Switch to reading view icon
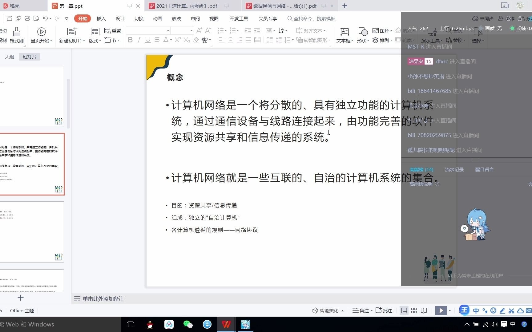Viewport: 532px width, 332px height. tap(424, 310)
